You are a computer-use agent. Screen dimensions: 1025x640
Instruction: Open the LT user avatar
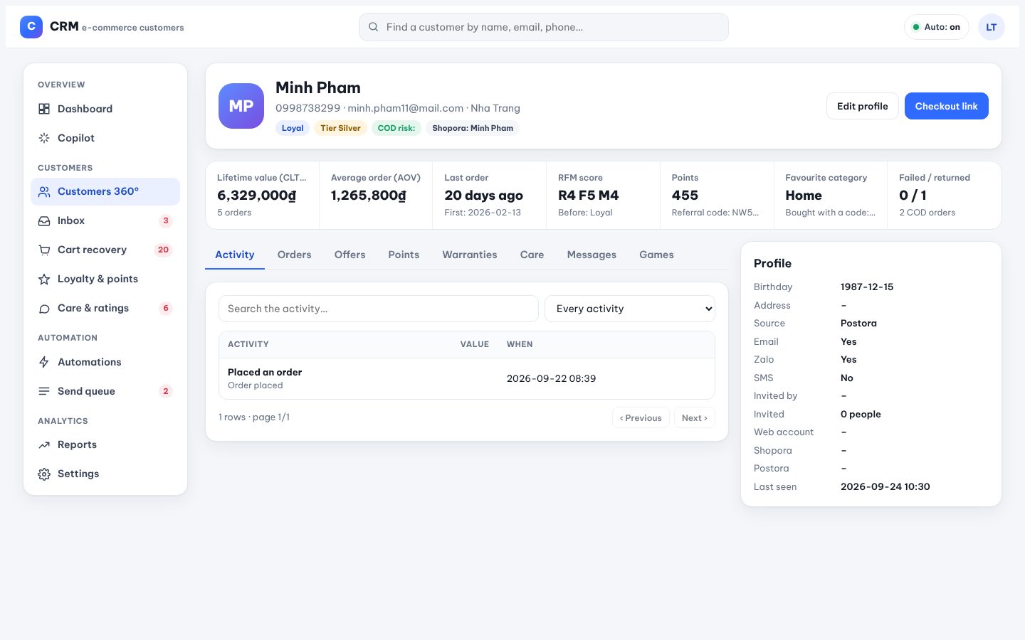coord(992,27)
